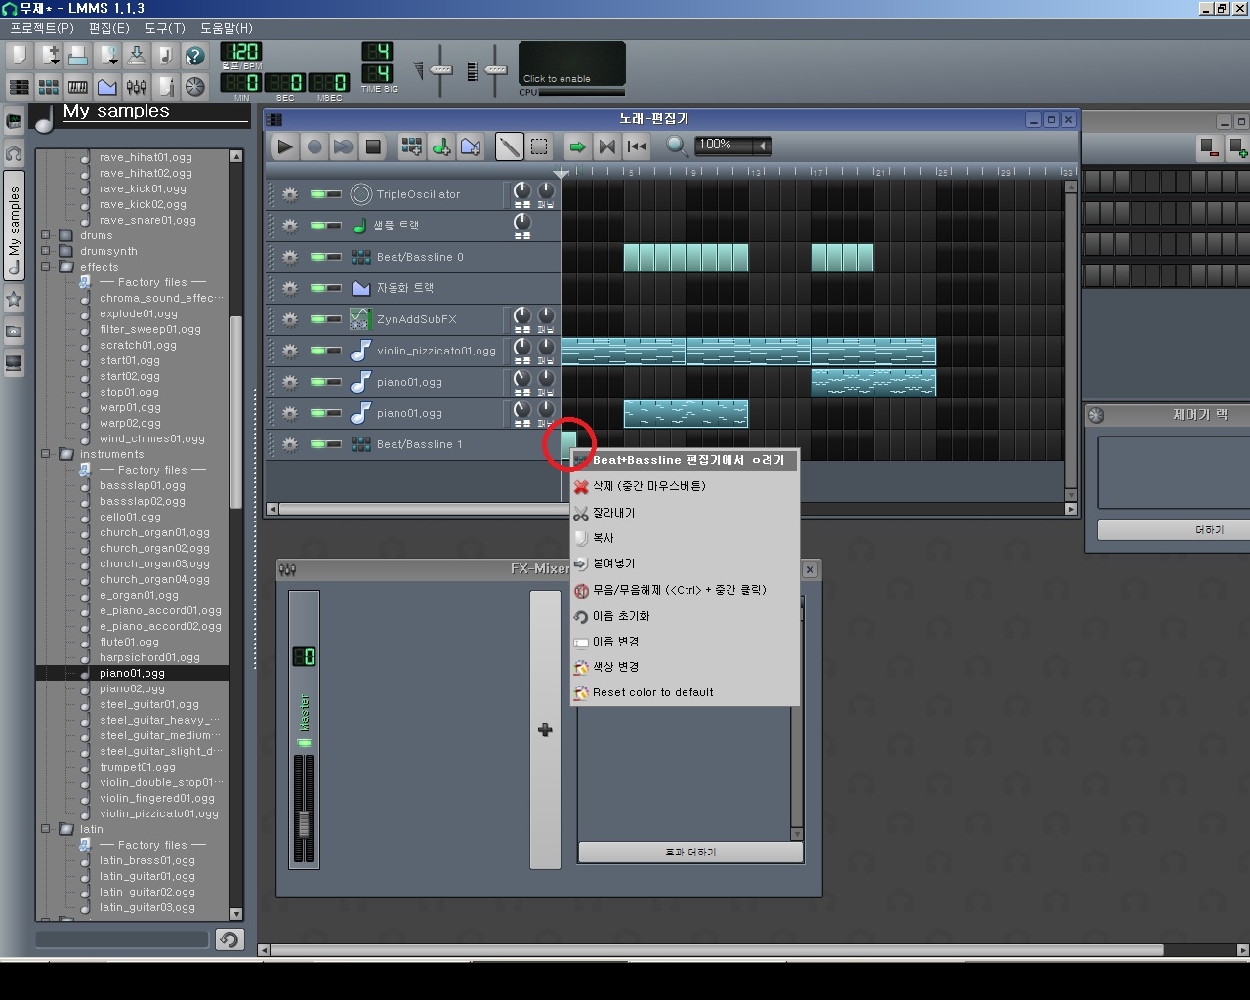Show the Automation Editor icon
The width and height of the screenshot is (1250, 1000).
tap(106, 87)
